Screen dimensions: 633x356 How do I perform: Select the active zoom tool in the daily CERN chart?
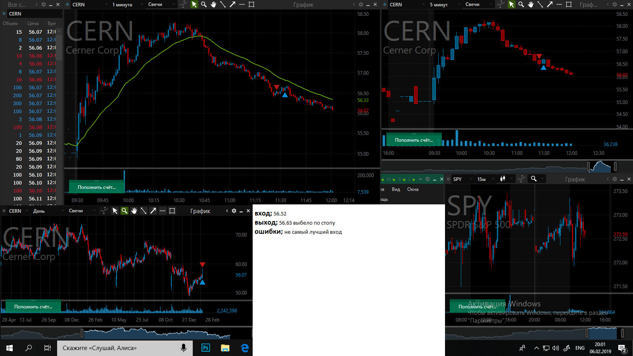tap(125, 211)
